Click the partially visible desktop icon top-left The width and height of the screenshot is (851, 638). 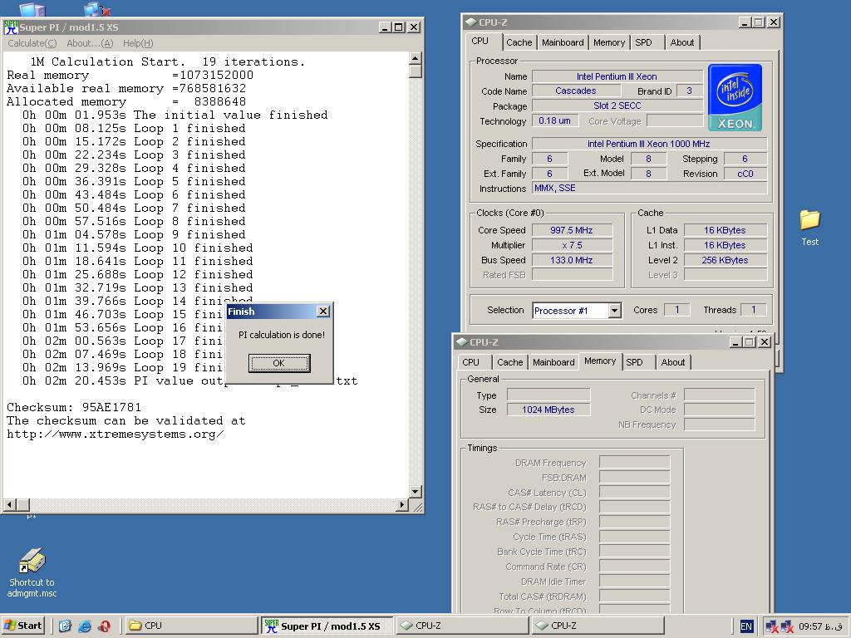(x=32, y=8)
